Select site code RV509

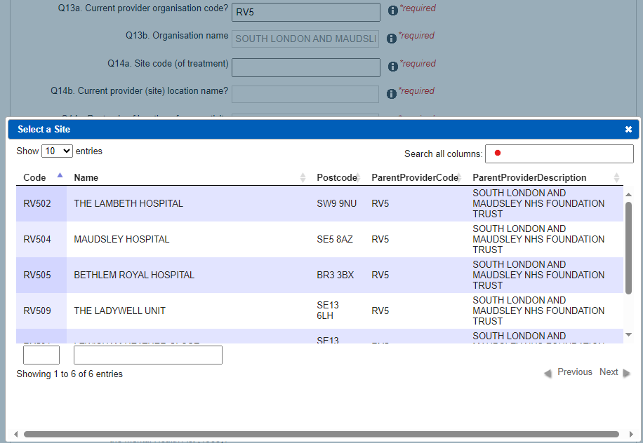(x=37, y=311)
